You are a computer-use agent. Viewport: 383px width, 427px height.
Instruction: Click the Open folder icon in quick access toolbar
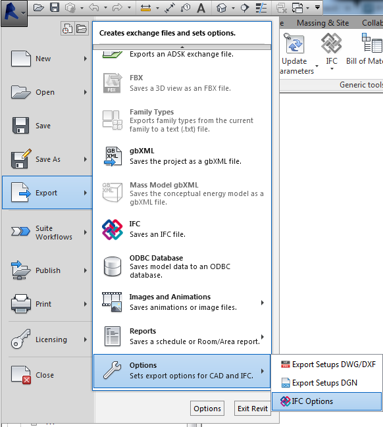pos(38,8)
